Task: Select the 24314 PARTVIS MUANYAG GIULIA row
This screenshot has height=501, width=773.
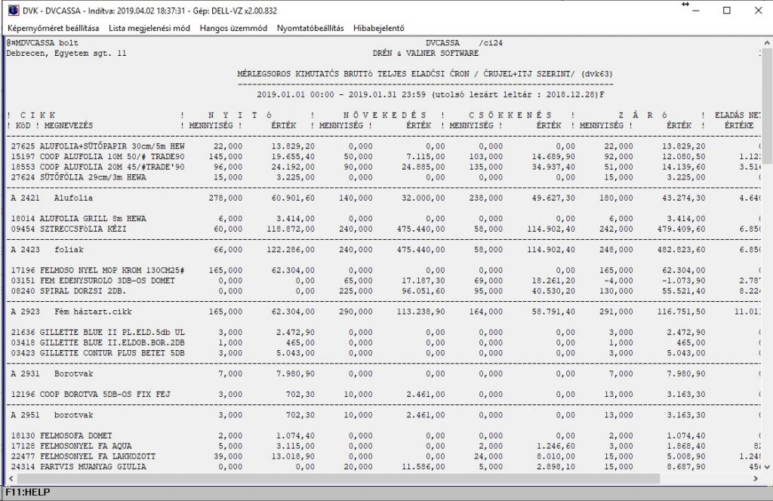Action: tap(383, 466)
